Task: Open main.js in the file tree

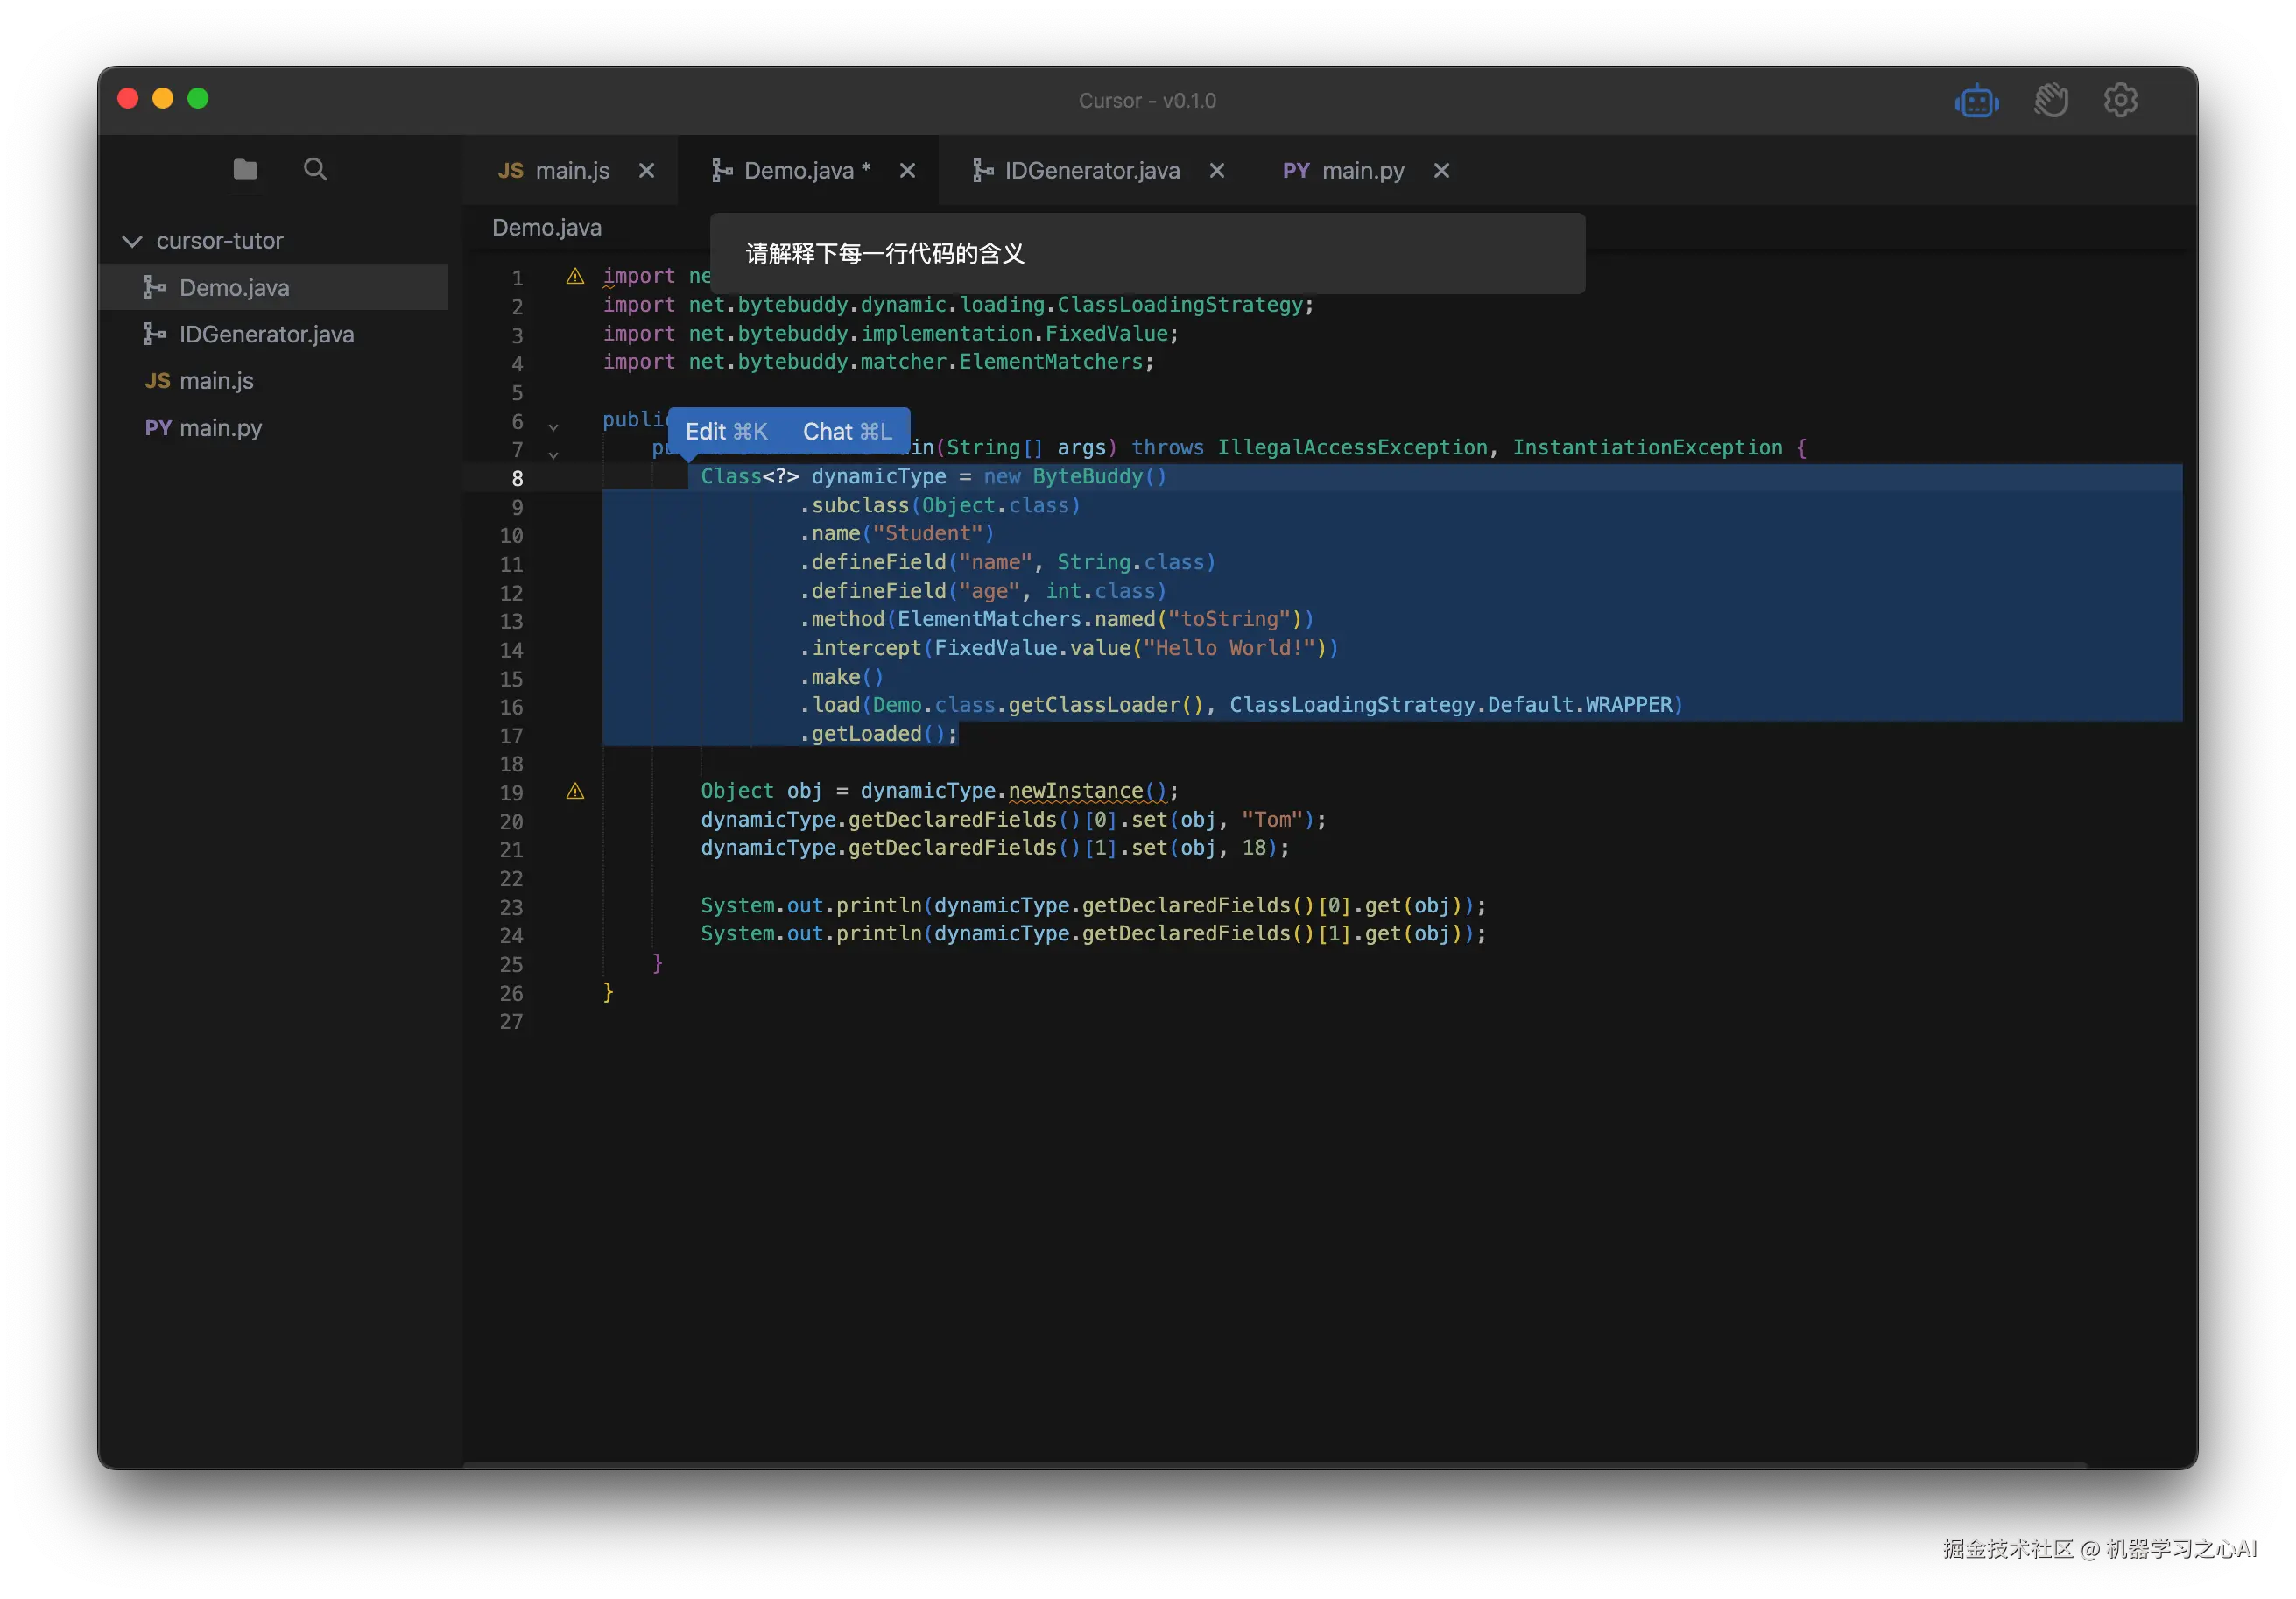Action: pos(216,381)
